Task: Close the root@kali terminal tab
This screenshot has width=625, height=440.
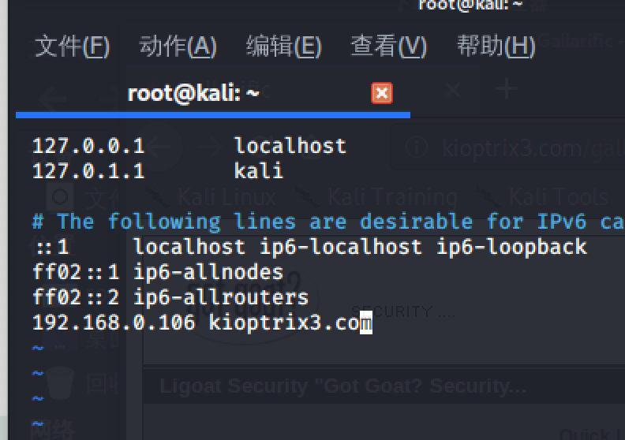Action: pyautogui.click(x=382, y=93)
